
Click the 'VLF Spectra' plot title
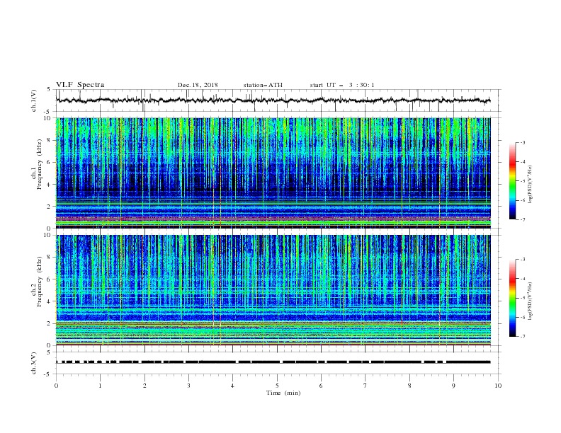(x=80, y=85)
